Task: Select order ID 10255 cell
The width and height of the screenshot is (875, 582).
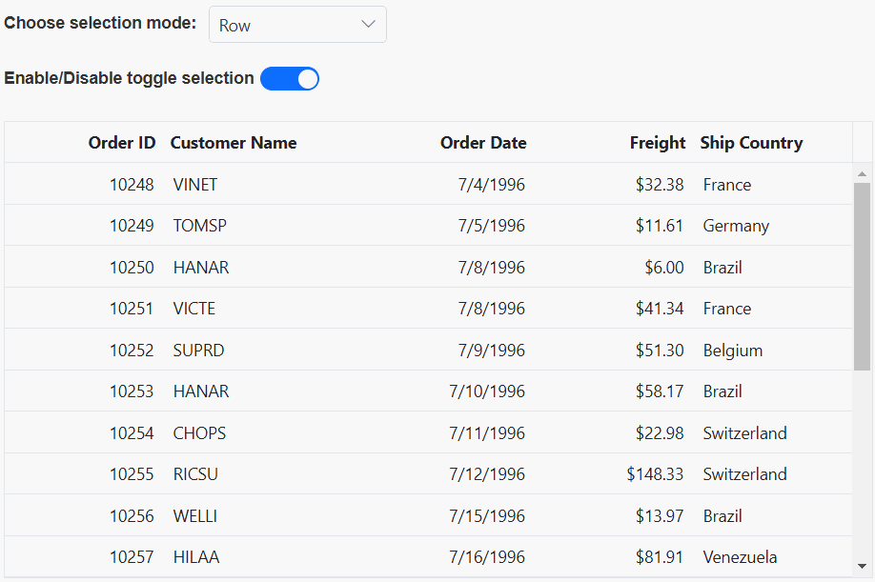Action: tap(132, 474)
